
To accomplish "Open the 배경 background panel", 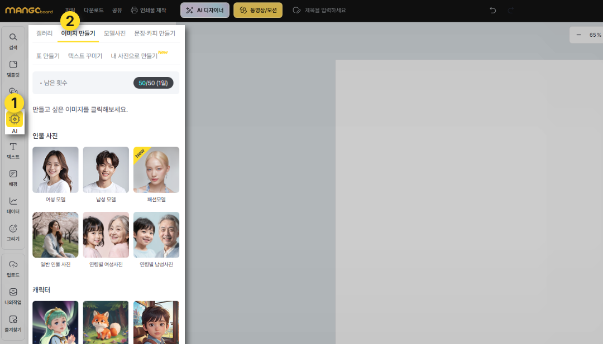I will (x=13, y=177).
